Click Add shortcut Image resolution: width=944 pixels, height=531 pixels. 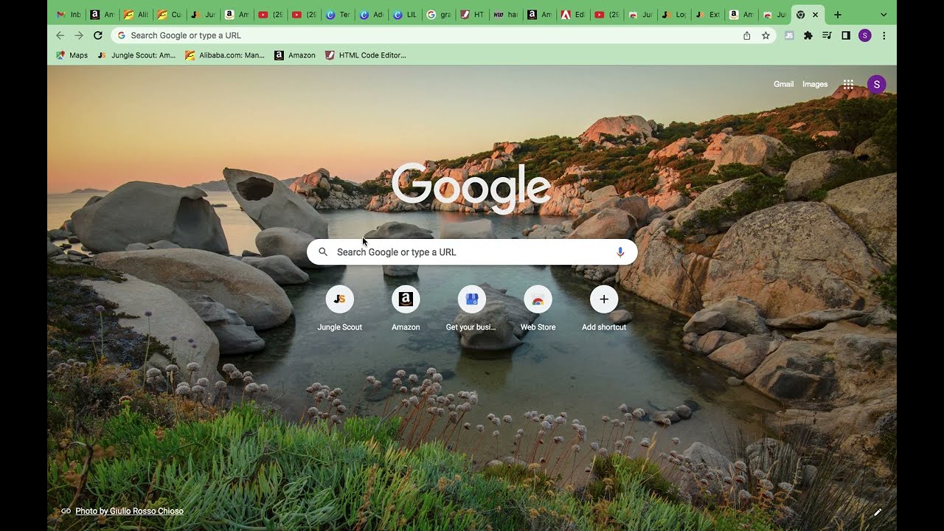[604, 308]
